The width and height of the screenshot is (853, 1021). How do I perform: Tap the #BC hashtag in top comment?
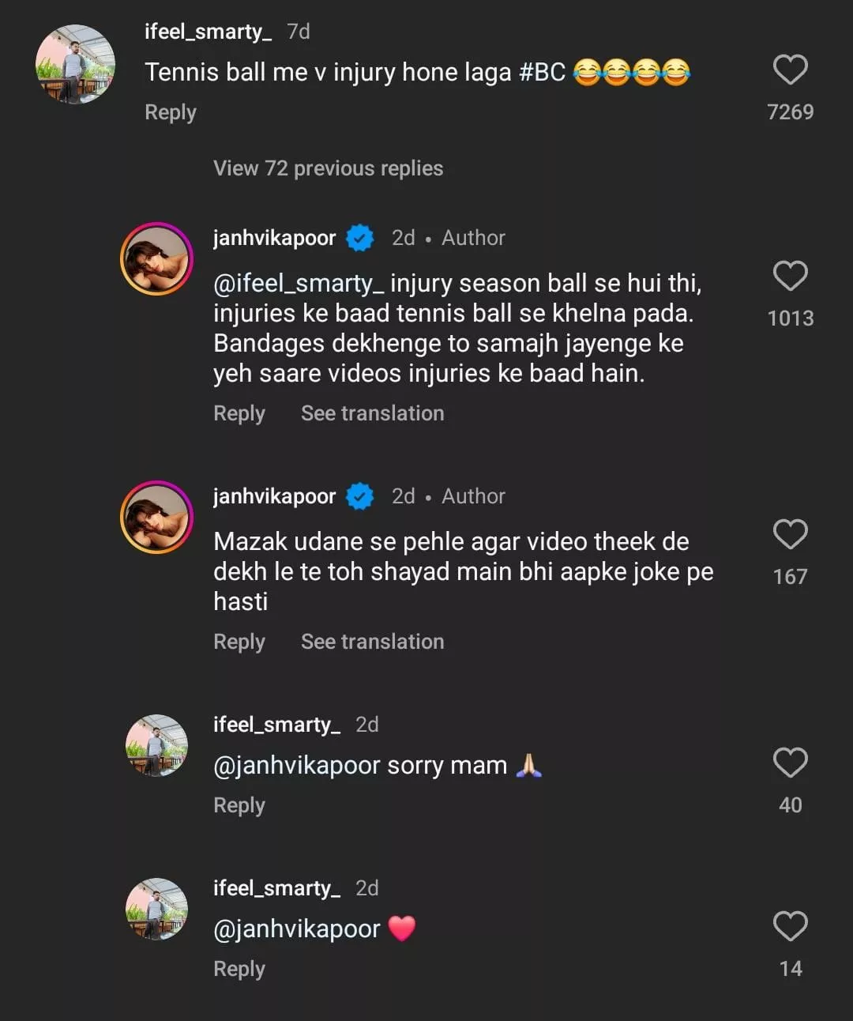click(543, 72)
